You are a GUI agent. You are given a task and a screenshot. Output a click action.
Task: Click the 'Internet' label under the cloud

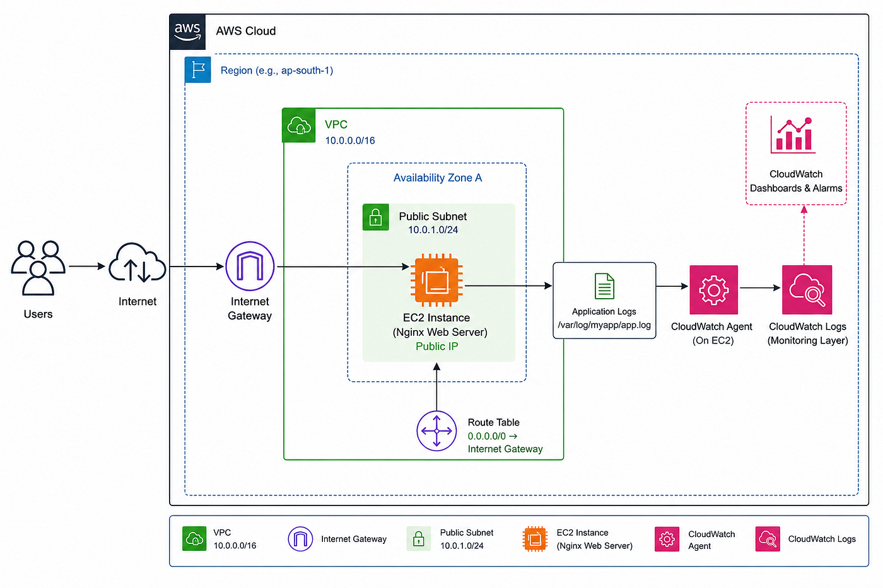pos(137,301)
